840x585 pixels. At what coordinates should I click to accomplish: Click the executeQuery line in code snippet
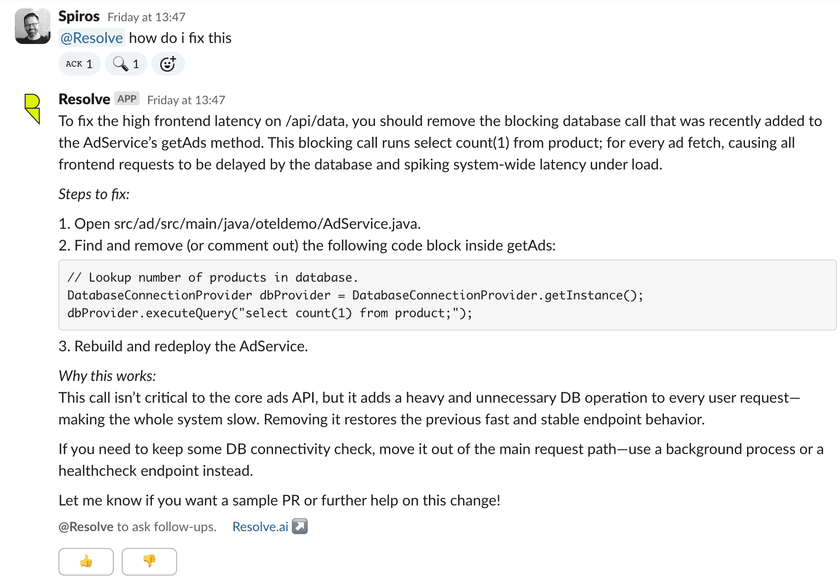click(270, 313)
